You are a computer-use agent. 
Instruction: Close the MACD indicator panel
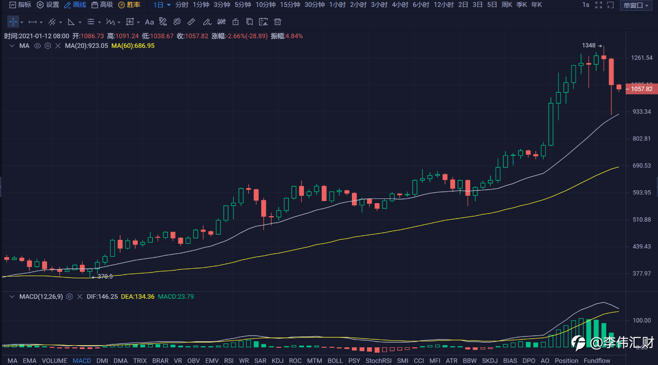(79, 297)
